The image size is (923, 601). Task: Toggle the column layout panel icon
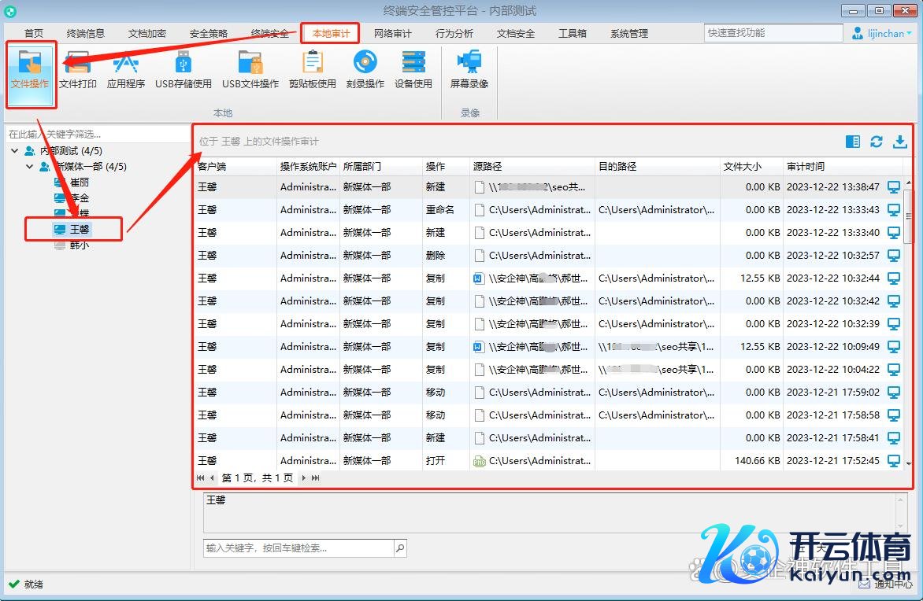[852, 142]
